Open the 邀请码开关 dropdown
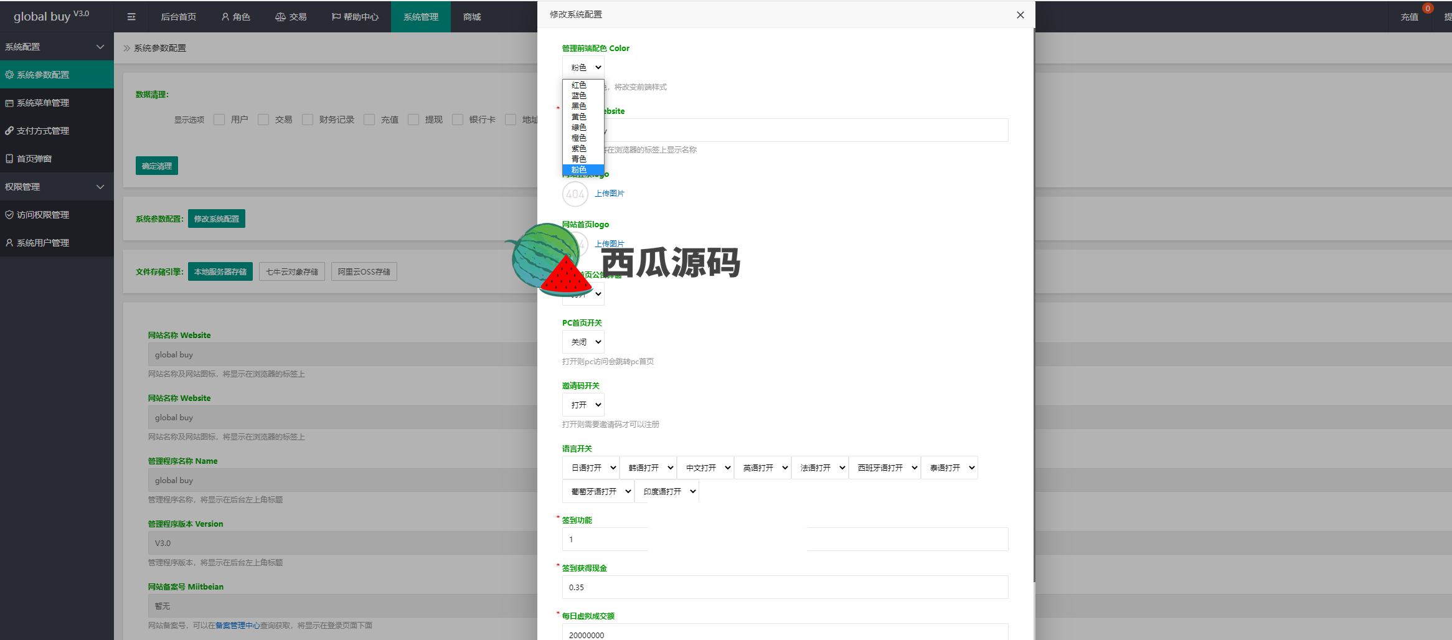The height and width of the screenshot is (640, 1452). point(583,405)
